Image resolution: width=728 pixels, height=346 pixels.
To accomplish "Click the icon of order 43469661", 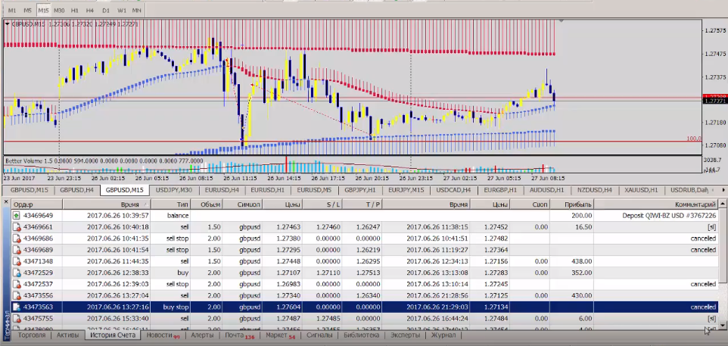I will [17, 226].
